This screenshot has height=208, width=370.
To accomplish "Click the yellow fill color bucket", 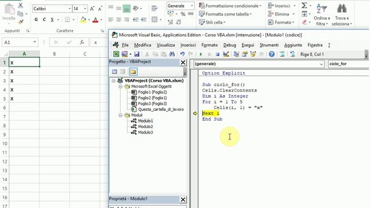I will point(83,20).
